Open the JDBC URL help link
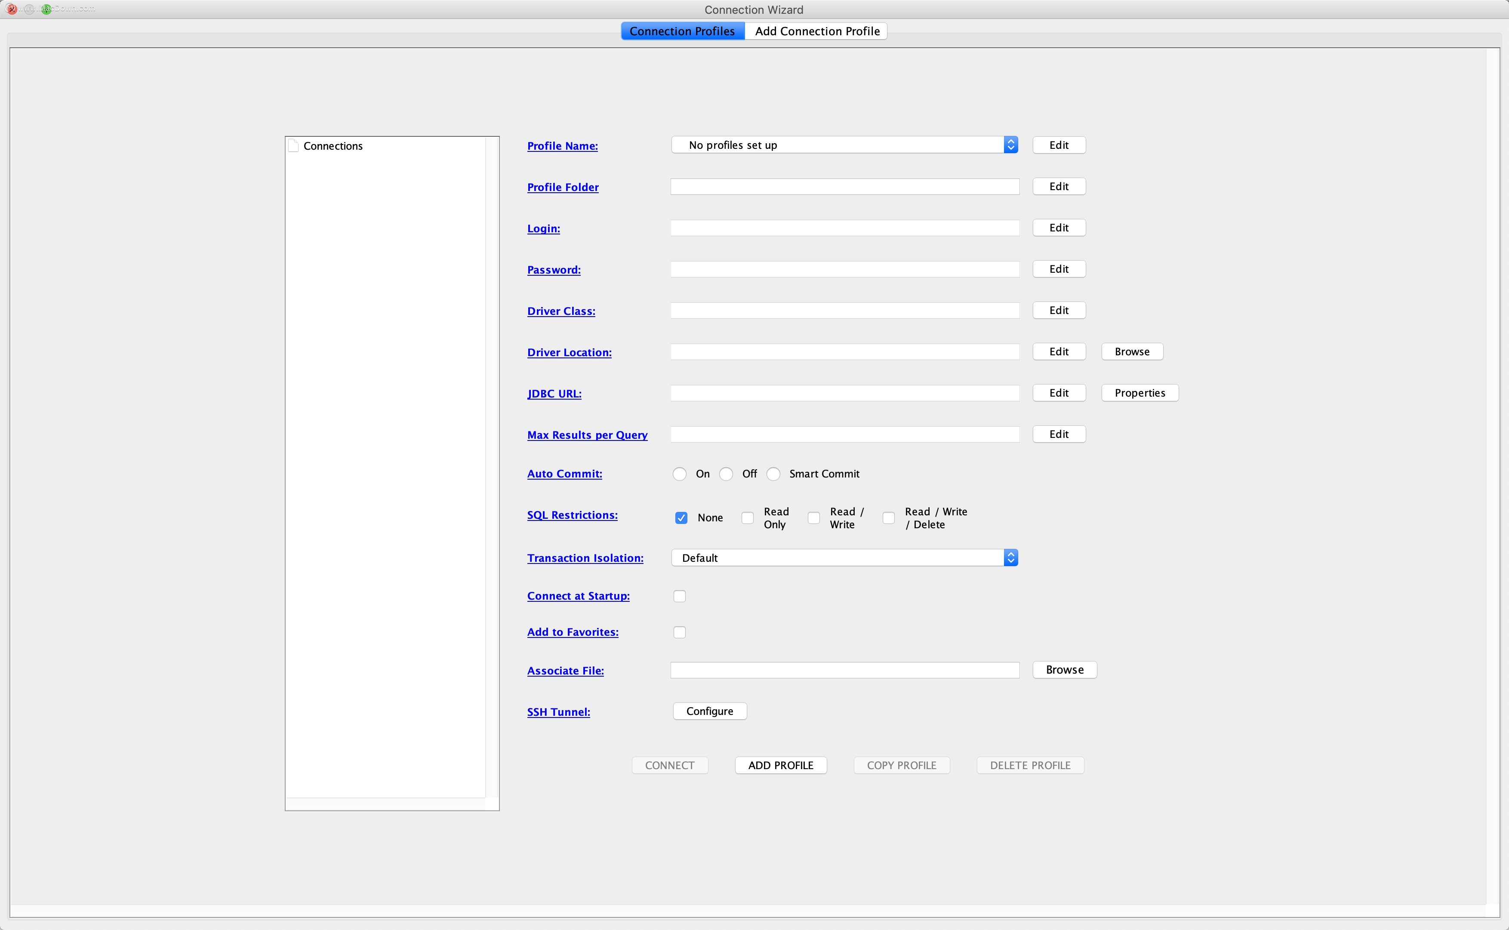 click(554, 394)
